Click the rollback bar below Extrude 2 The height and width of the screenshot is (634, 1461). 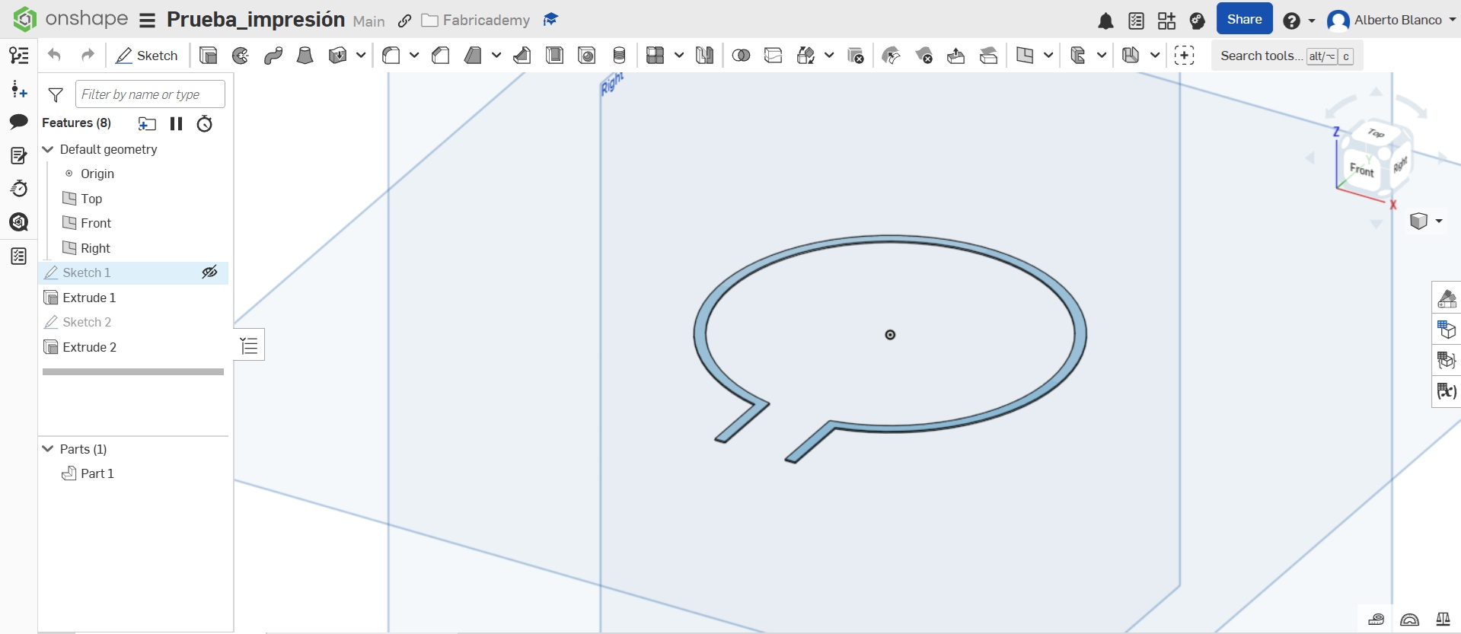(133, 372)
